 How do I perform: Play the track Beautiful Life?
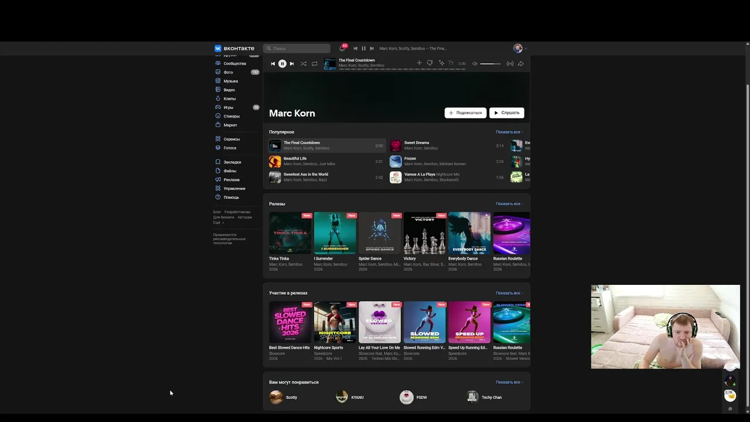pyautogui.click(x=326, y=161)
